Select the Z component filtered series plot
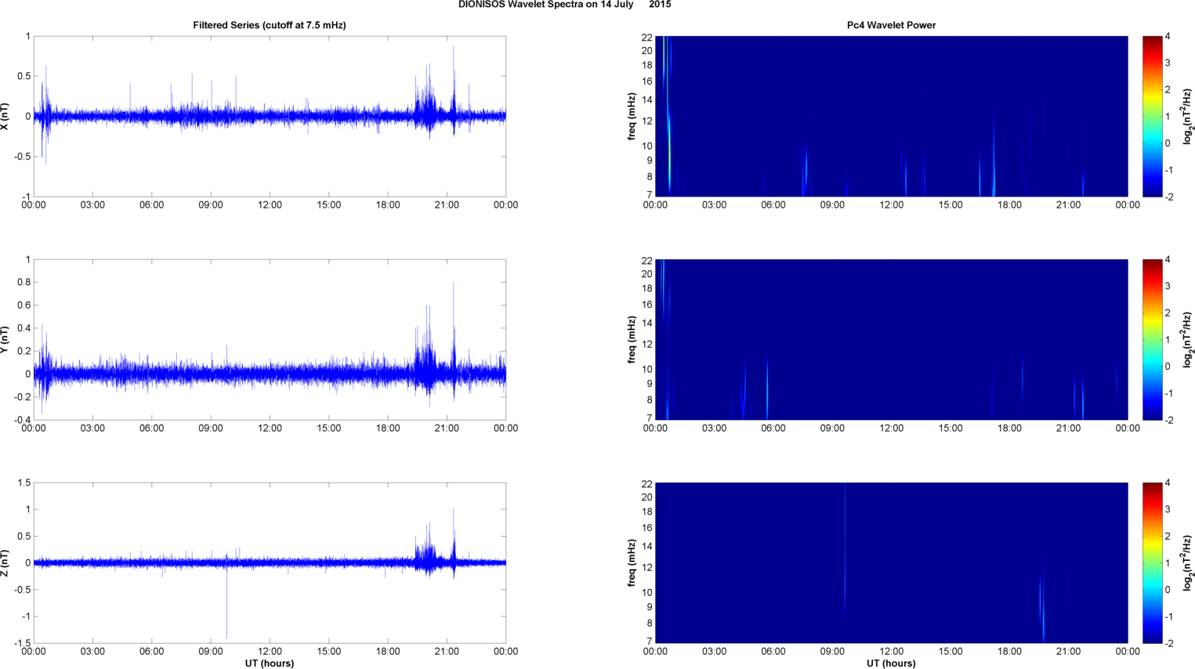 tap(270, 562)
